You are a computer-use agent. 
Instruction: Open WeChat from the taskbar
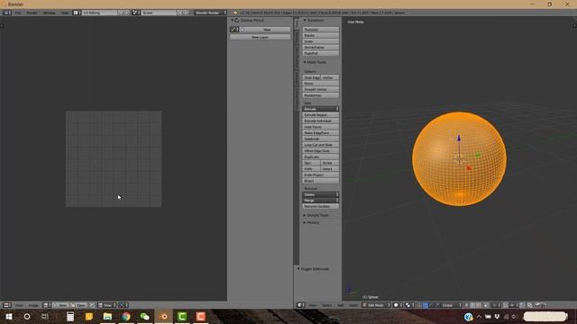pyautogui.click(x=144, y=316)
